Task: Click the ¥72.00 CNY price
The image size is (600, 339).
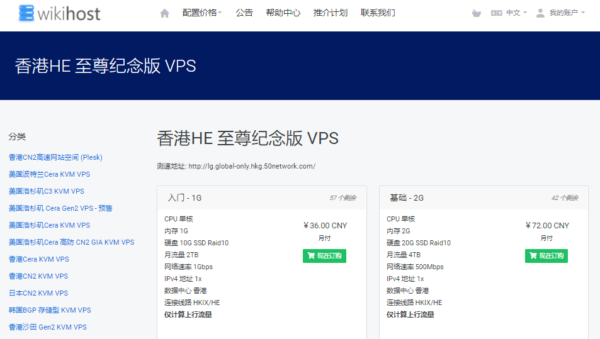Action: pos(547,226)
